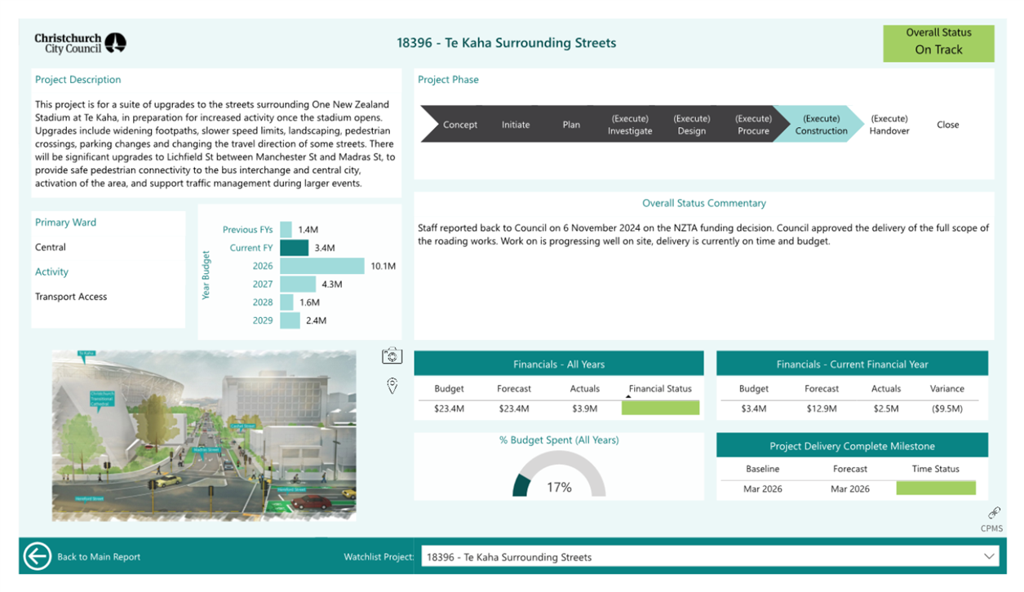Select the Concept phase step

[x=459, y=125]
